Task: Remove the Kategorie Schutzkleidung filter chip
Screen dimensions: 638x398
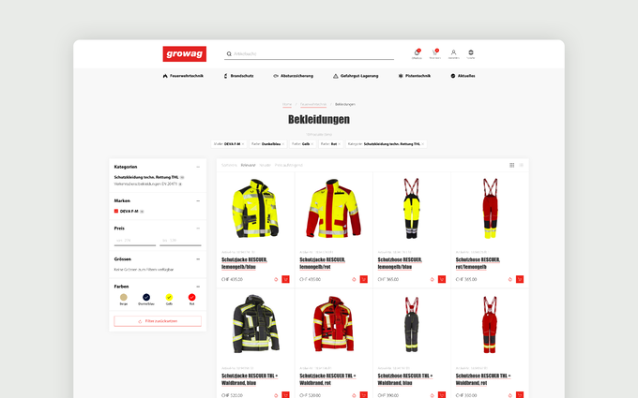Action: coord(423,144)
